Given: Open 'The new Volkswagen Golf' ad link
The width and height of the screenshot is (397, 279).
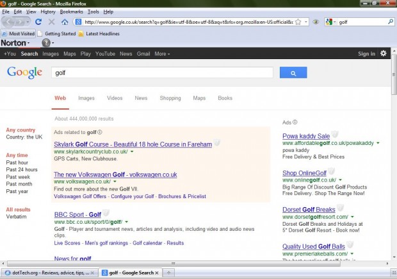Looking at the screenshot, I should tap(115, 174).
